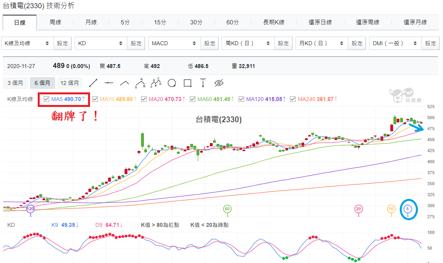
Task: Uncheck the MA5 moving average checkbox
Action: pyautogui.click(x=46, y=99)
